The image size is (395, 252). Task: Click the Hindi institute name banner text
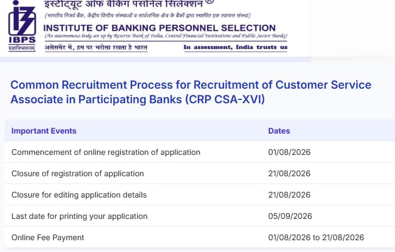click(x=123, y=4)
